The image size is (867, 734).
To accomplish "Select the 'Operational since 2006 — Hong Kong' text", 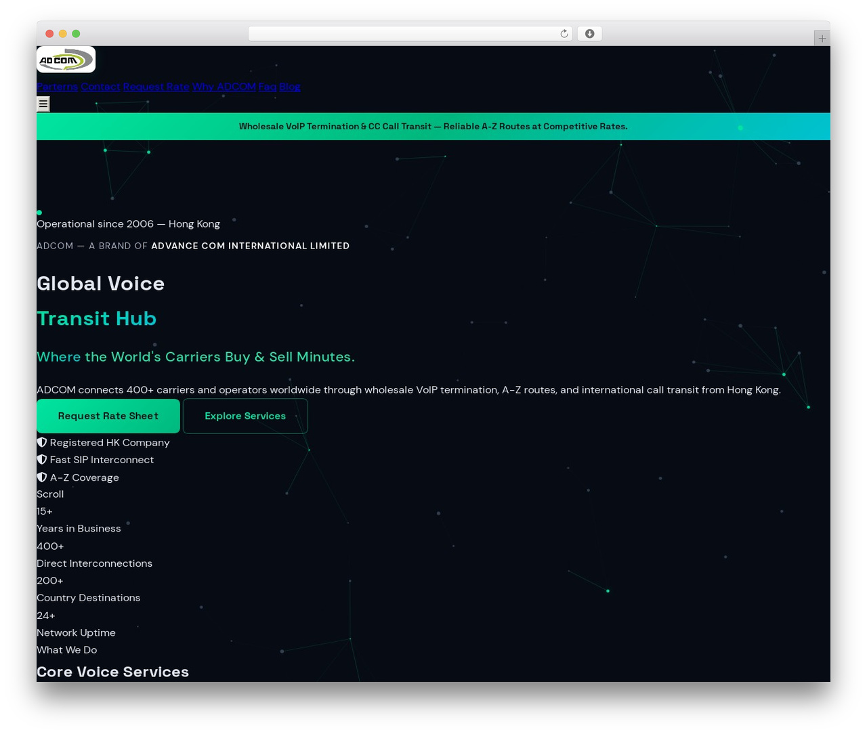I will pos(128,224).
